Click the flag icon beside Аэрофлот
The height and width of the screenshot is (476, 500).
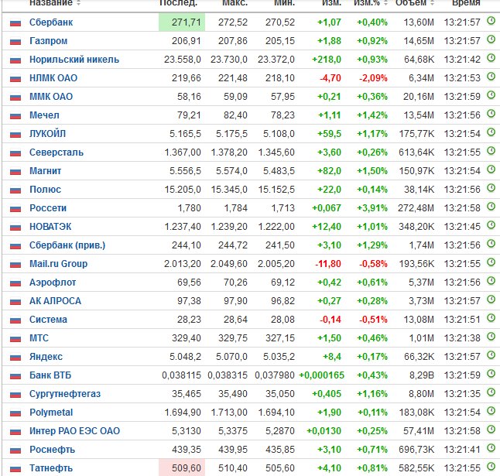15,283
